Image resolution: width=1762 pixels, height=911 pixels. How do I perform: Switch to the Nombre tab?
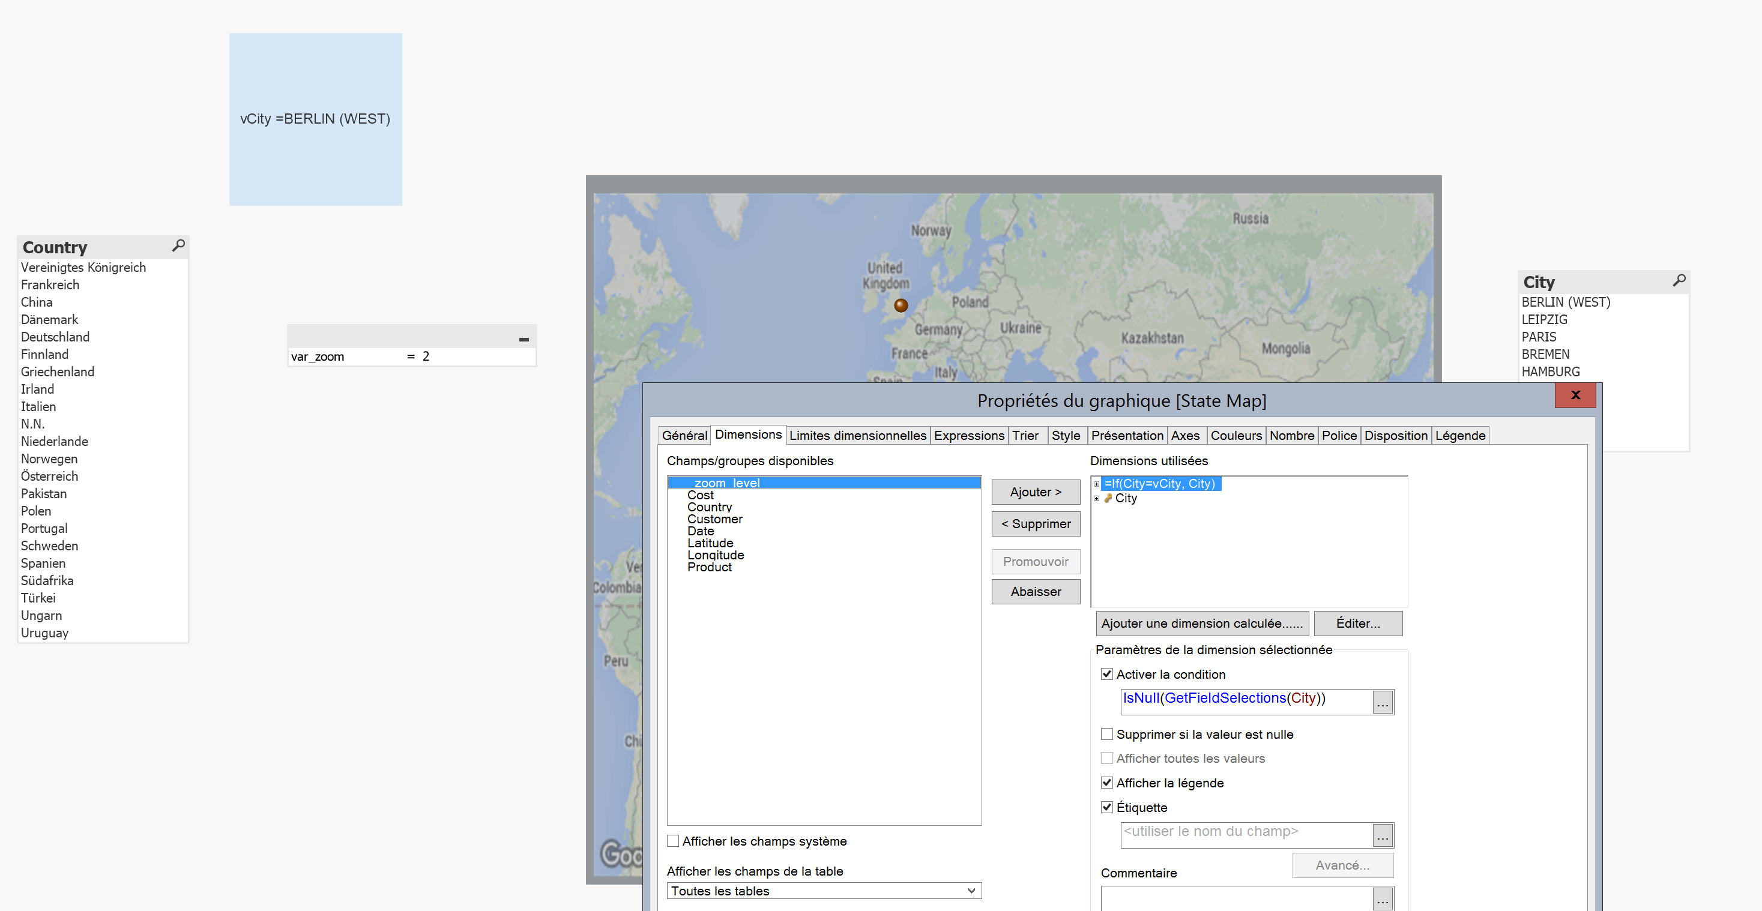click(x=1291, y=435)
